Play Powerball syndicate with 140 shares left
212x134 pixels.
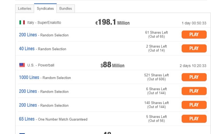coord(194,105)
